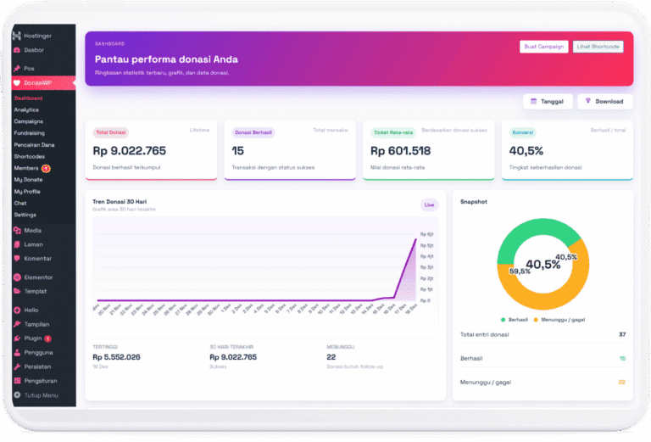Click the Media library icon

tap(17, 231)
